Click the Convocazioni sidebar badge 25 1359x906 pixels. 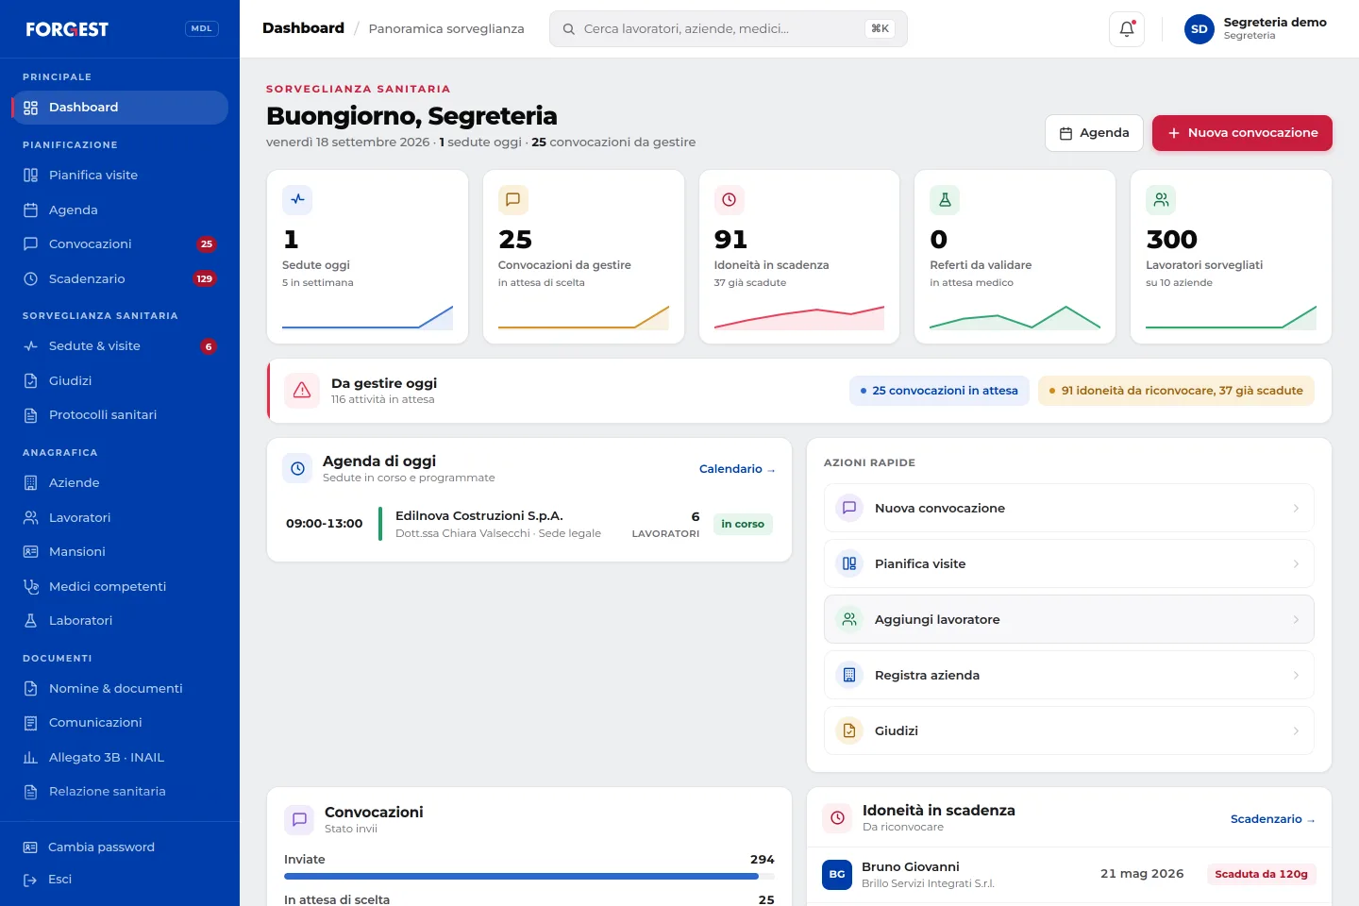click(x=207, y=244)
